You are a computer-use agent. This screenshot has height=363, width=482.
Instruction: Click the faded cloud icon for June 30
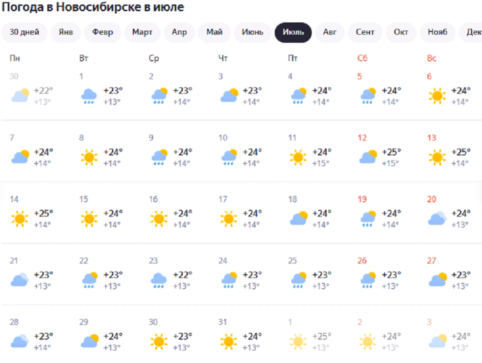pos(19,96)
